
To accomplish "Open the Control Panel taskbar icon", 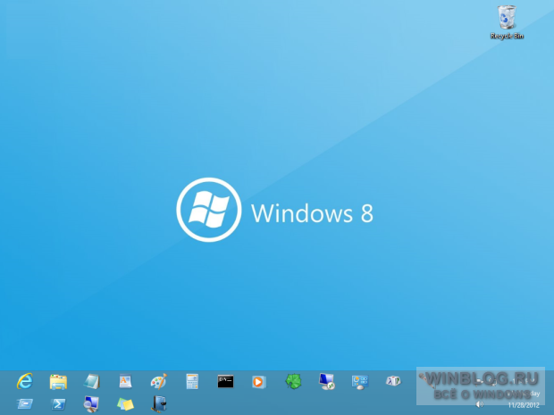I will tap(360, 382).
